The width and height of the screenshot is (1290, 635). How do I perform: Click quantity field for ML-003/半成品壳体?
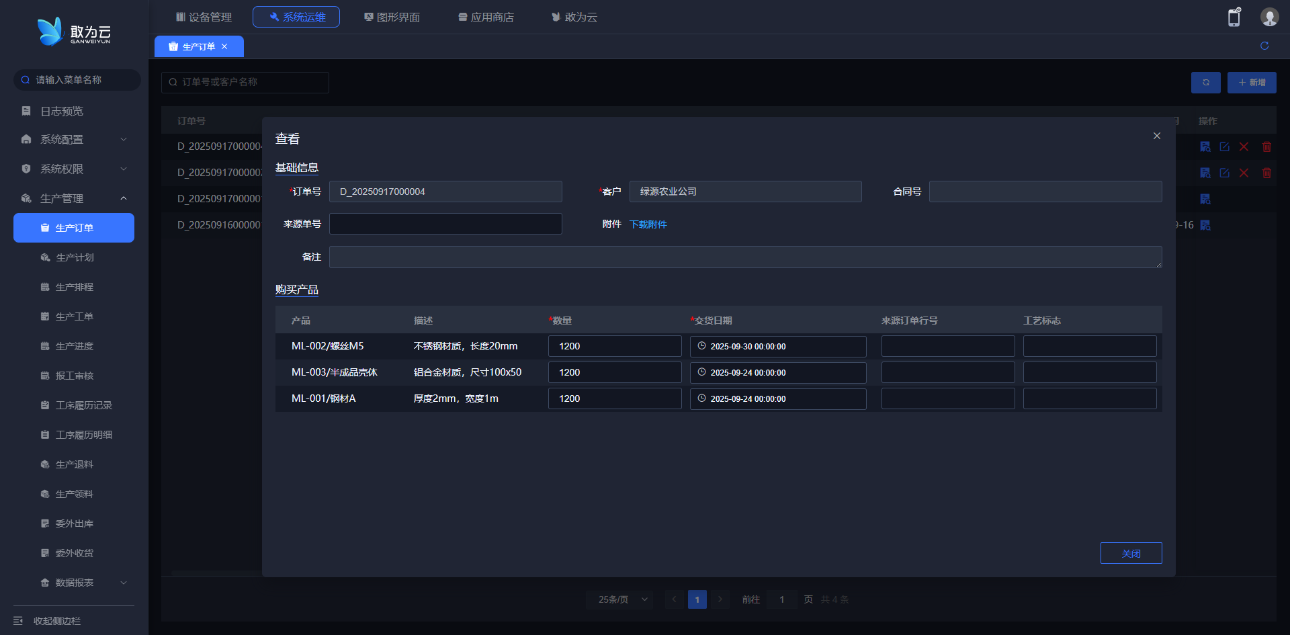tap(614, 372)
